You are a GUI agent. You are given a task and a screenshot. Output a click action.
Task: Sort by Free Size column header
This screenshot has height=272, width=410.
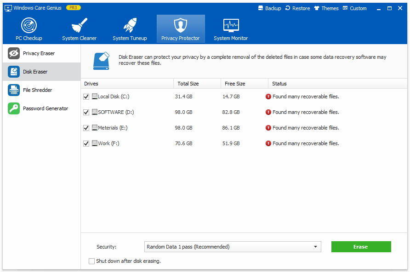(245, 84)
